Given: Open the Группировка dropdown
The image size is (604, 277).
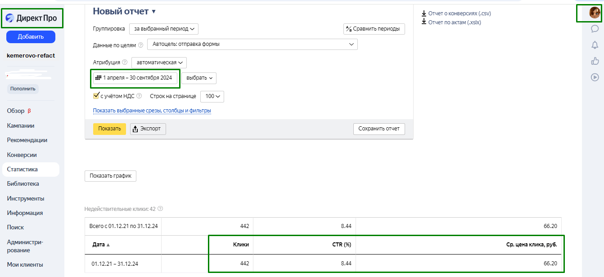Looking at the screenshot, I should 163,29.
